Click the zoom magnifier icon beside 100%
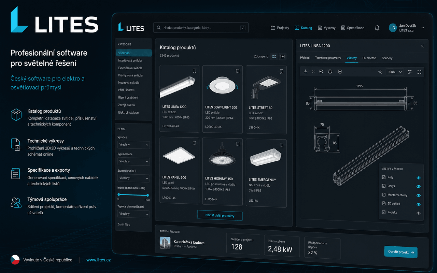Screen dimensions: 437x273 (380, 72)
